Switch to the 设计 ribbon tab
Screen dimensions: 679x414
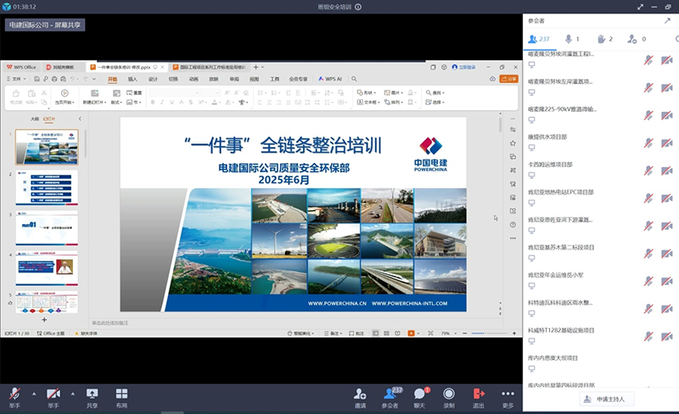(153, 78)
